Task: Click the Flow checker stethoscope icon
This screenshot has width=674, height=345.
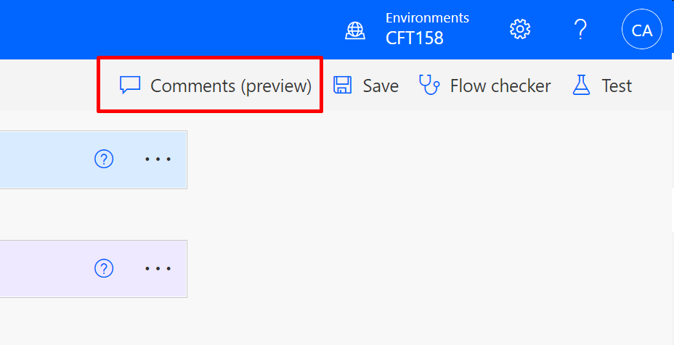Action: pos(429,86)
